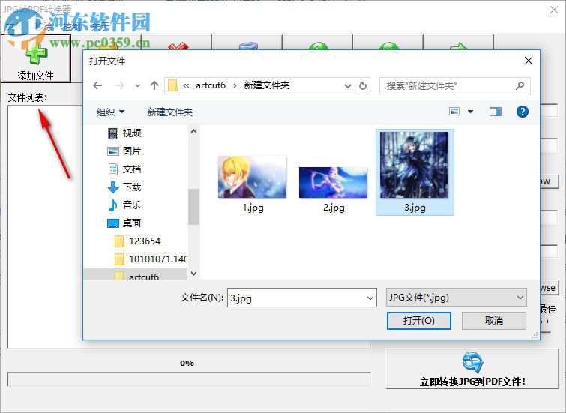Open more view options dropdown
Image resolution: width=566 pixels, height=413 pixels.
(470, 112)
